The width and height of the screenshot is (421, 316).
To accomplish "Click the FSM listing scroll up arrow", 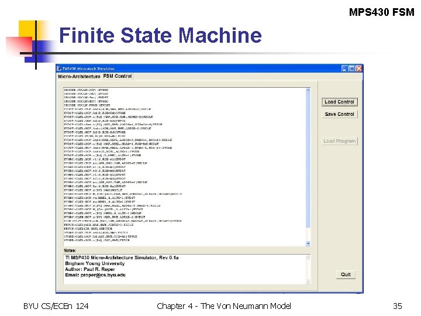I will 308,90.
